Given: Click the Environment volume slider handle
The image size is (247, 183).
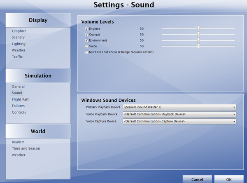Looking at the screenshot, I should (198, 40).
